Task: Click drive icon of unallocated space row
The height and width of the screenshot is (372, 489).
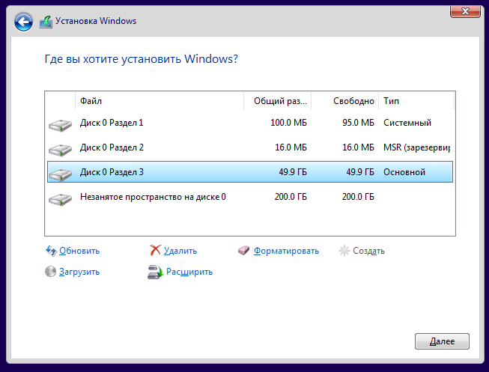Action: (60, 199)
